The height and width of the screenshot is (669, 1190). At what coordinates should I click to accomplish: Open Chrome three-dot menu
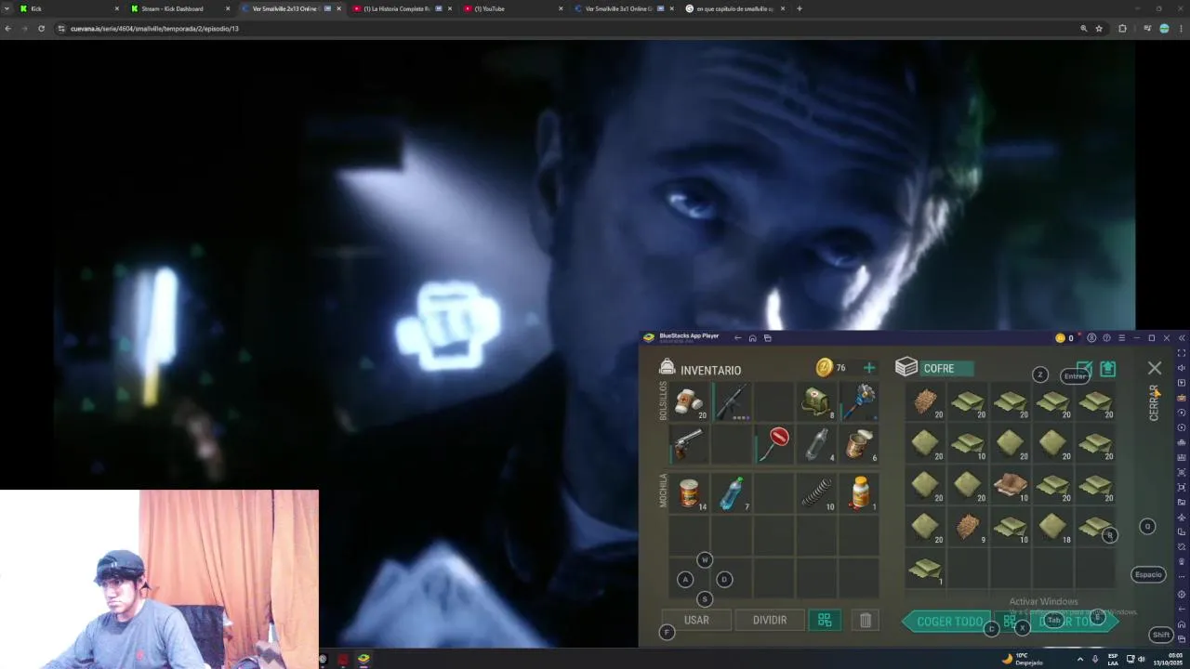click(x=1180, y=29)
